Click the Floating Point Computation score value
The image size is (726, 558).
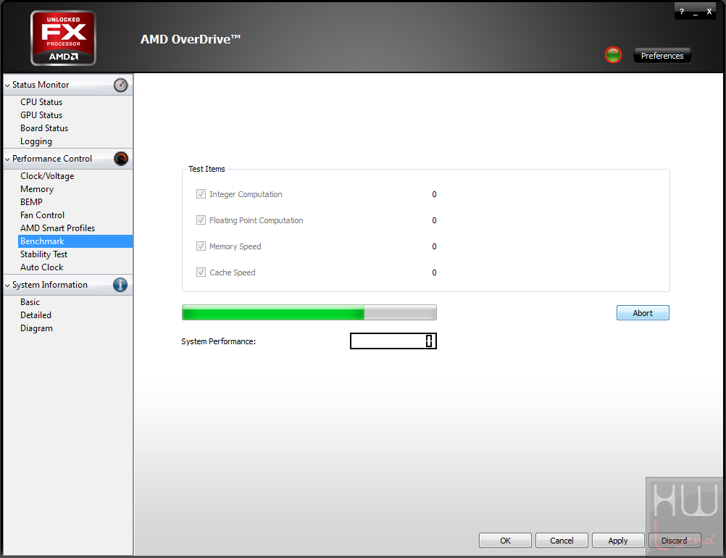(434, 220)
